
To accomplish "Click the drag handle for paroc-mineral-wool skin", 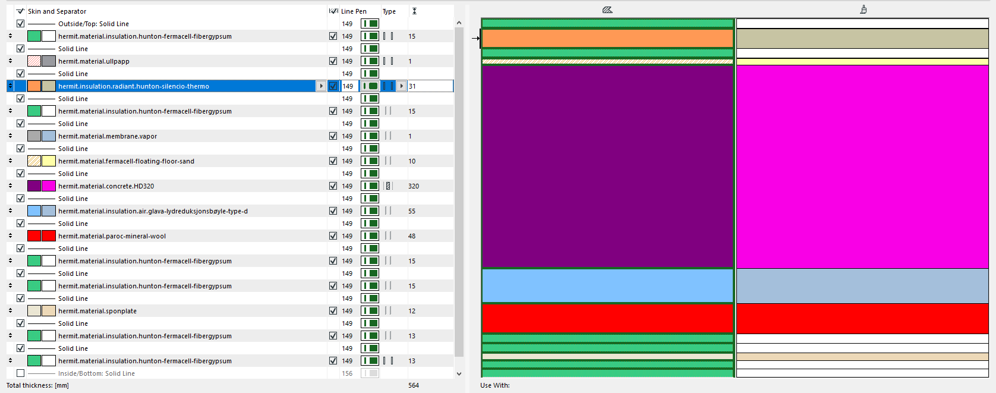I will coord(10,236).
